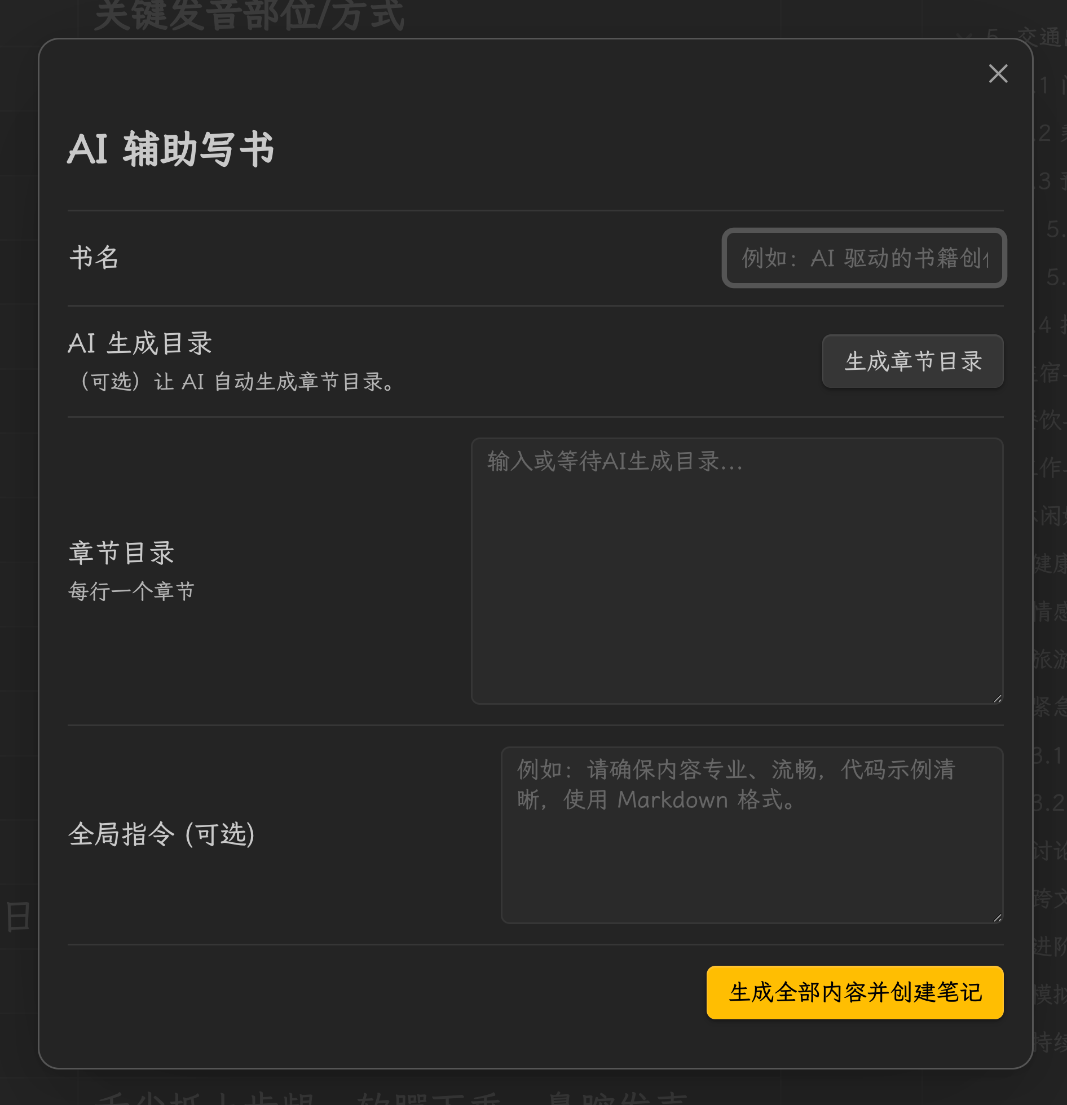Click the 书名 label
Screen dimensions: 1067x1105
pyautogui.click(x=94, y=258)
